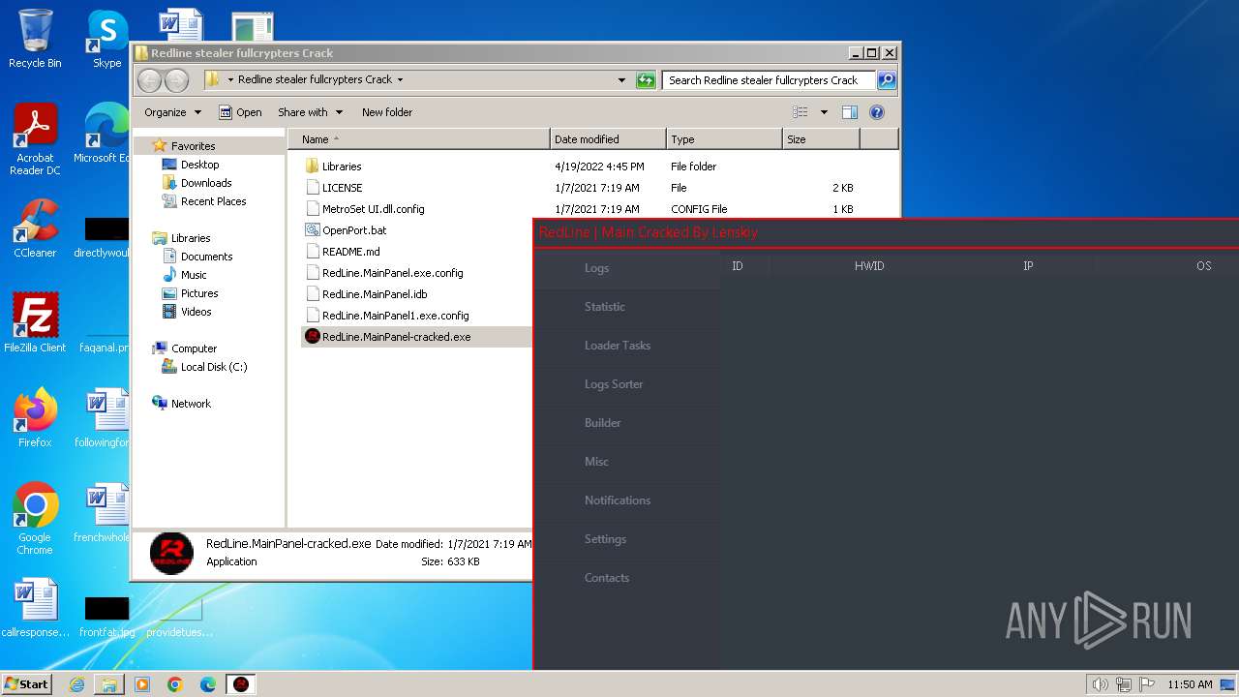Viewport: 1239px width, 697px height.
Task: Open the Share with dropdown
Action: point(309,112)
